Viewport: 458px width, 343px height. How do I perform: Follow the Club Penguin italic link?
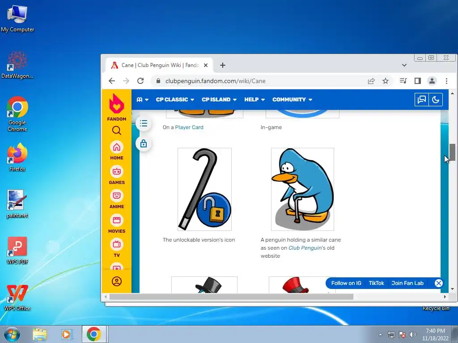point(305,247)
